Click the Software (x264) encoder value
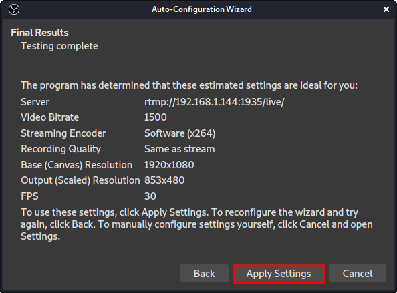This screenshot has width=397, height=293. tap(180, 133)
